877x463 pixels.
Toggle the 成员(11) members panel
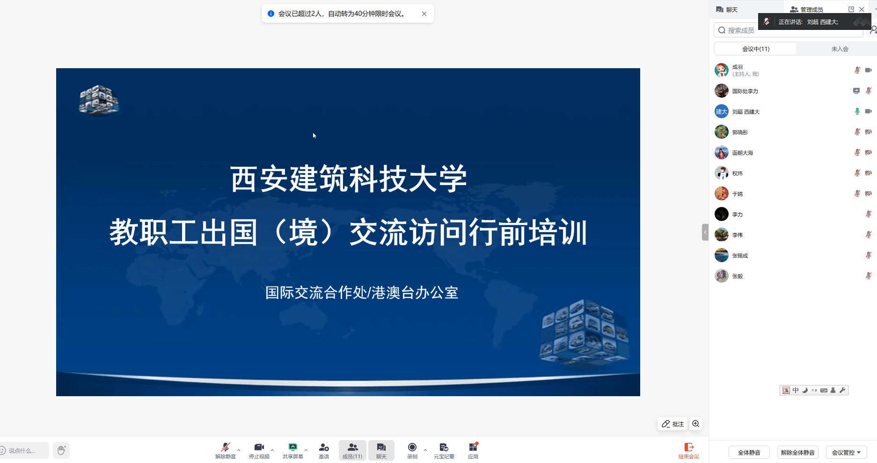tap(352, 450)
